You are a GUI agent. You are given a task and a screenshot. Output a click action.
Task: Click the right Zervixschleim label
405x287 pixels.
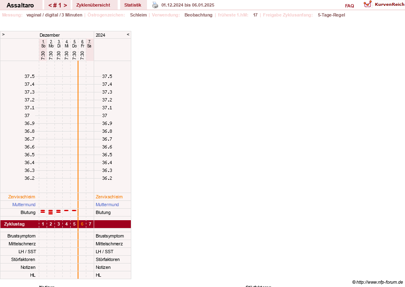click(x=109, y=197)
